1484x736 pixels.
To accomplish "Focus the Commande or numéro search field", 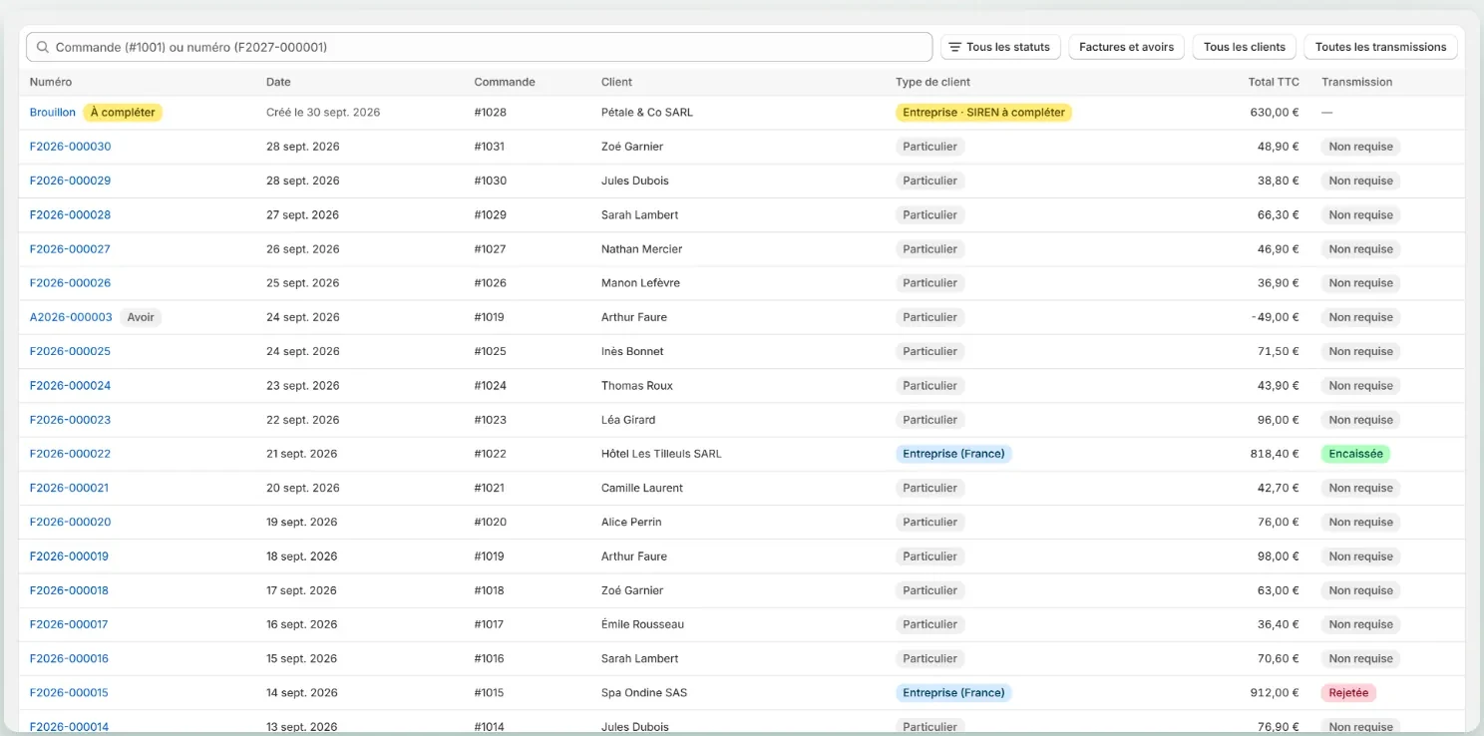I will 480,47.
